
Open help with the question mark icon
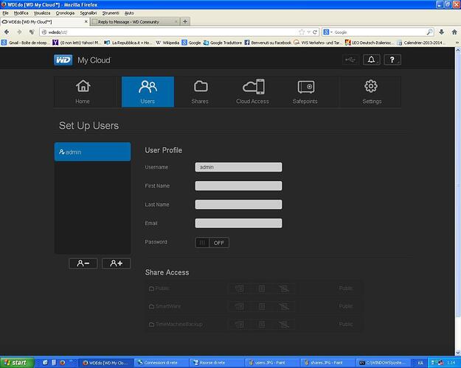point(392,60)
